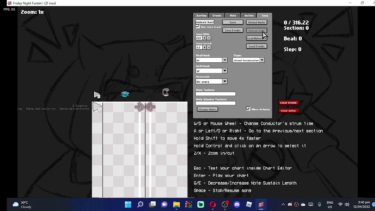Click the song name input field
The height and width of the screenshot is (211, 375).
[205, 22]
